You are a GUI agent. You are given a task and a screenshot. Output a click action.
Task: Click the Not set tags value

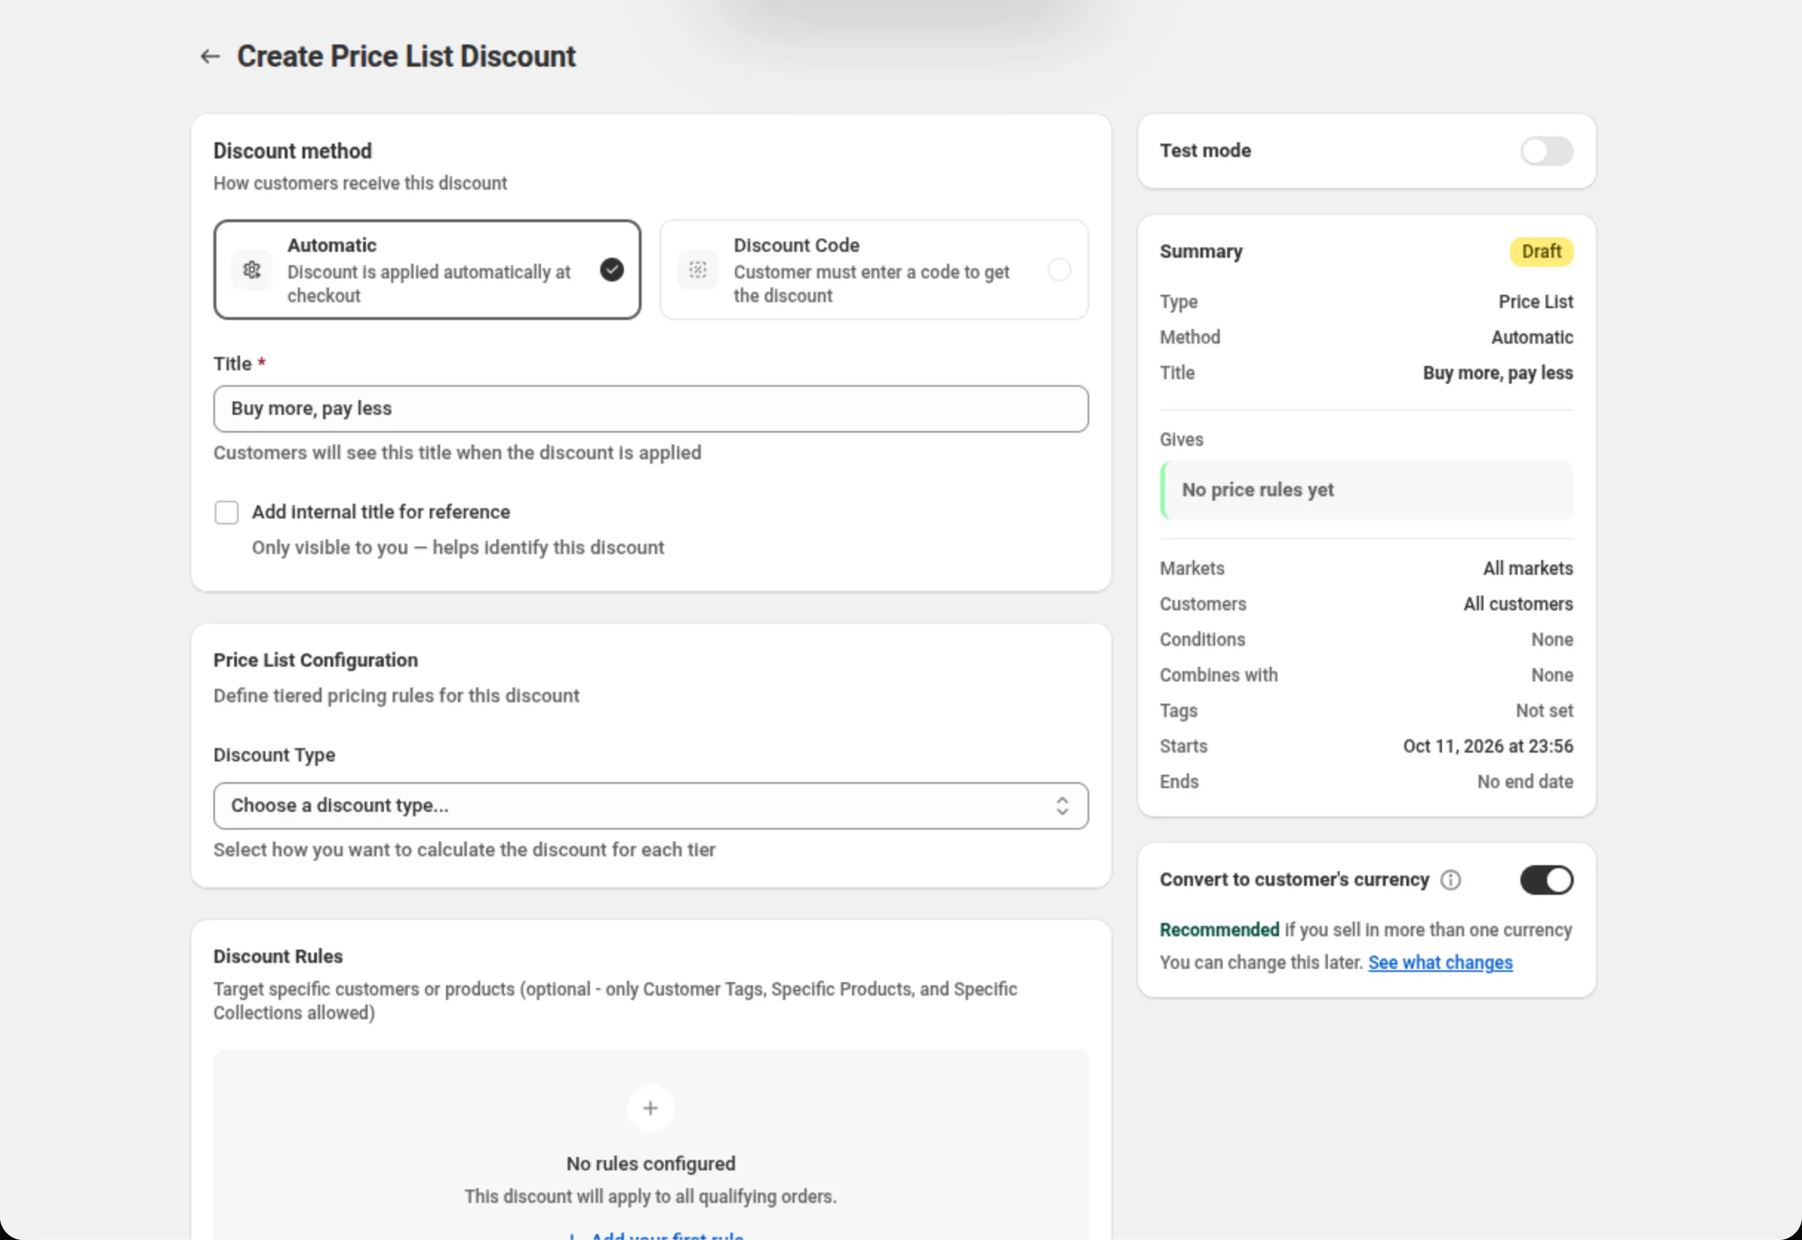coord(1544,711)
